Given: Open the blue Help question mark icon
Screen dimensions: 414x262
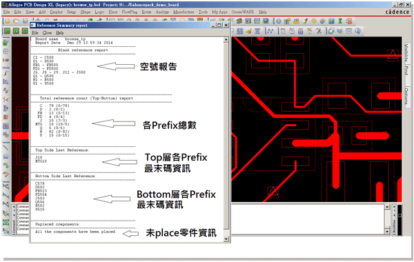Looking at the screenshot, I should 357,31.
